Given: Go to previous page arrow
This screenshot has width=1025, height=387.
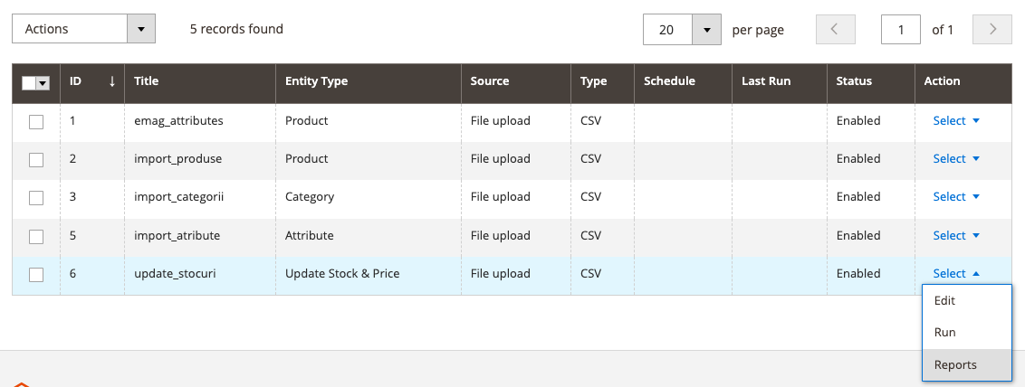Looking at the screenshot, I should (836, 29).
